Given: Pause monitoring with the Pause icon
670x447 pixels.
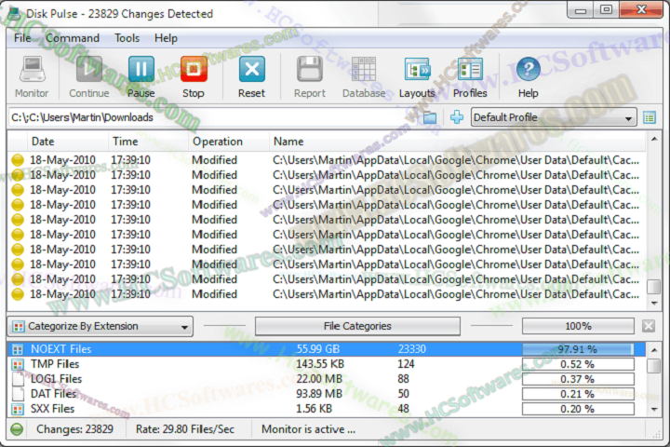Looking at the screenshot, I should point(141,69).
